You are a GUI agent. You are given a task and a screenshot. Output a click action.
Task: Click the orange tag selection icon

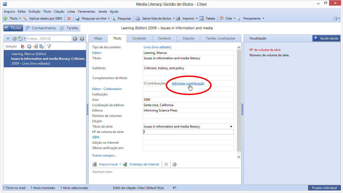[x=35, y=46]
